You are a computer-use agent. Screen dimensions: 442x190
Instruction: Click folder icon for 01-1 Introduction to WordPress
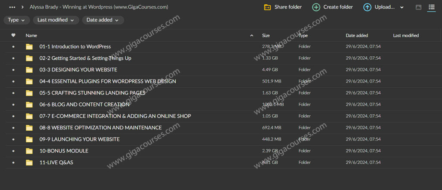click(29, 47)
